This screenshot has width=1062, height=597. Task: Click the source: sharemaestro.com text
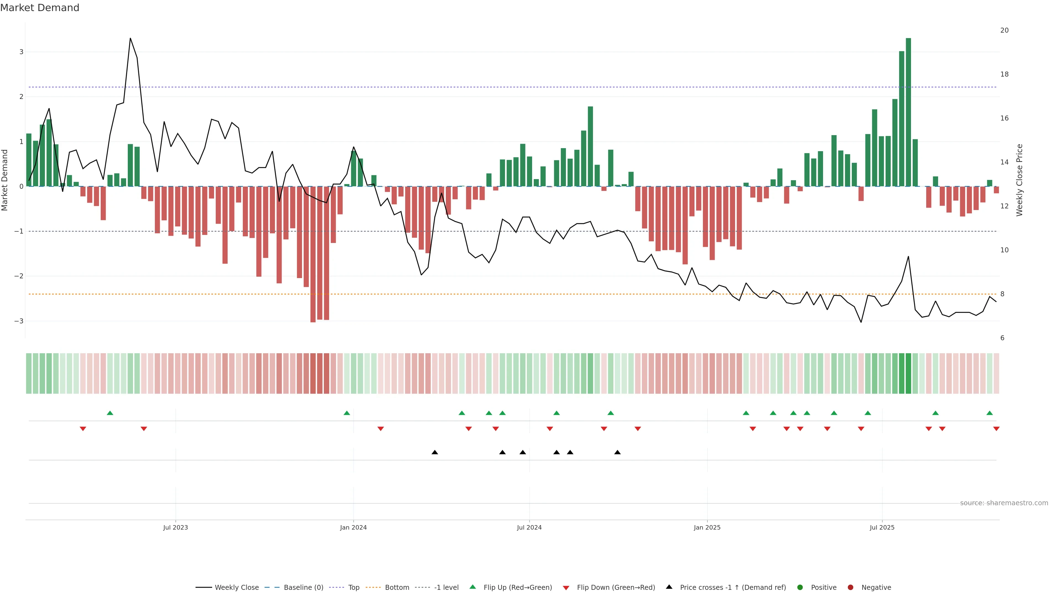tap(1004, 503)
